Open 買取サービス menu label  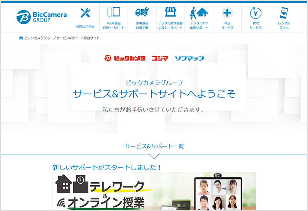pos(256,25)
